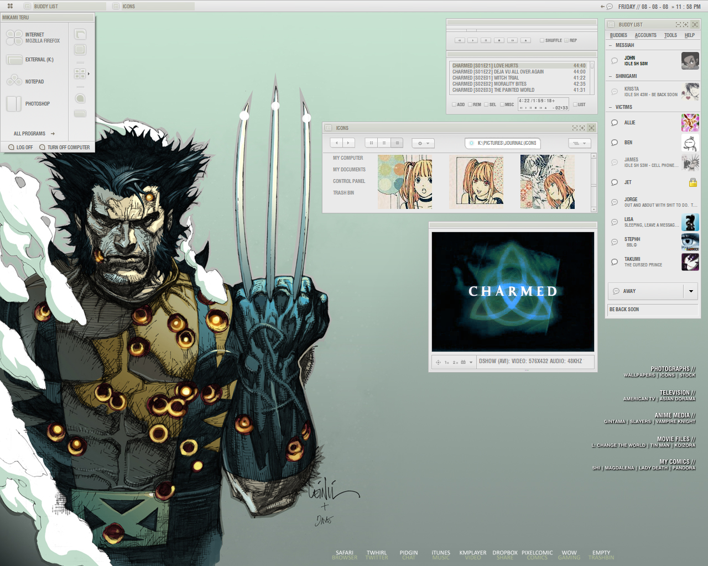This screenshot has width=708, height=566.
Task: Collapse the Messiah buddy group
Action: click(611, 45)
